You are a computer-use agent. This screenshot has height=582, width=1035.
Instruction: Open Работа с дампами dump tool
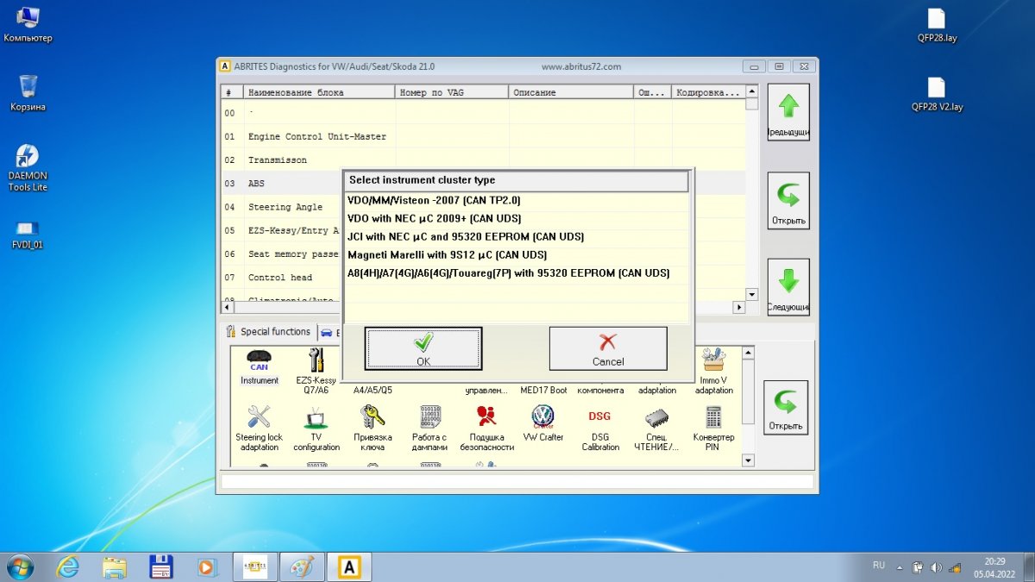(x=430, y=427)
